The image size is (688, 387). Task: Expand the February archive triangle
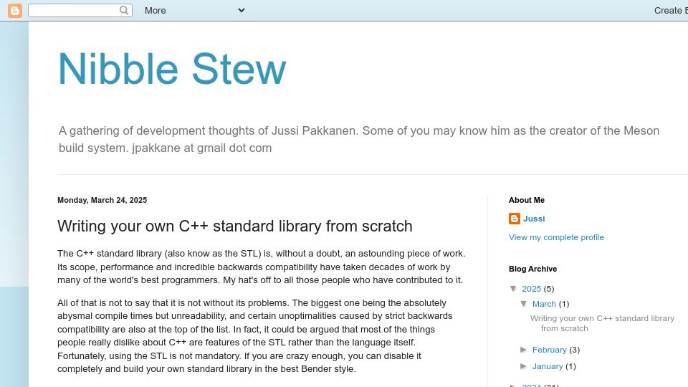click(523, 350)
